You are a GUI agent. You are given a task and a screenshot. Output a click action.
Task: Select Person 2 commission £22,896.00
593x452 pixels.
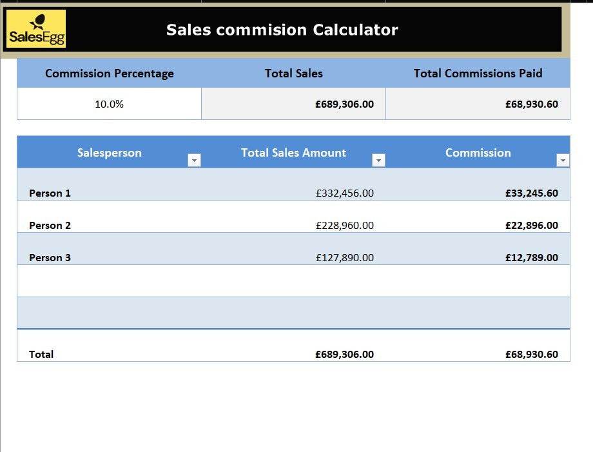point(531,225)
